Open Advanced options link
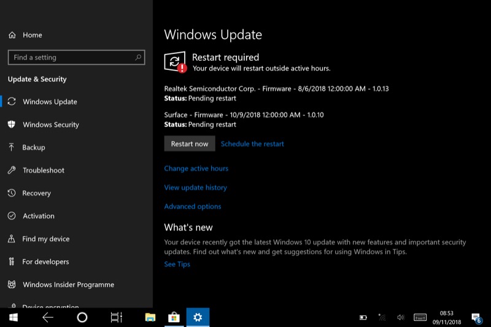The width and height of the screenshot is (491, 327). pos(193,206)
